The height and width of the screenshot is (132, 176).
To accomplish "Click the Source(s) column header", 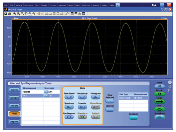I will coord(52,88).
